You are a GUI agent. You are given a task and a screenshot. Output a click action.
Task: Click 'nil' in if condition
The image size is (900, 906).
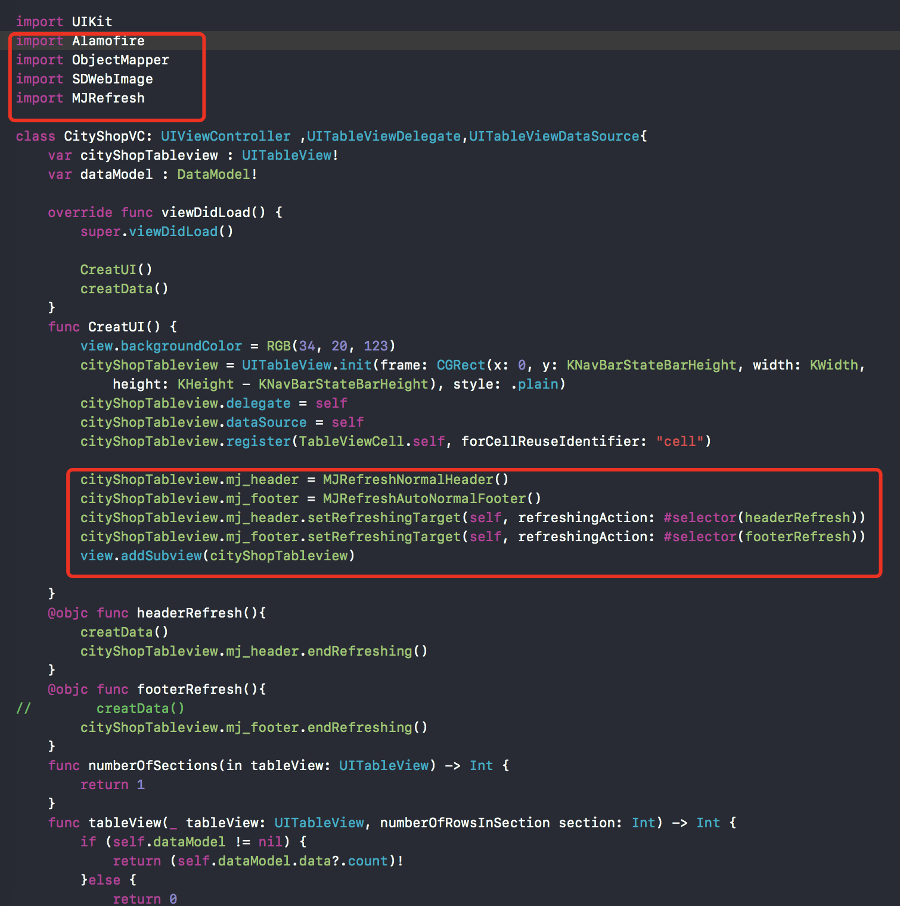click(x=270, y=842)
